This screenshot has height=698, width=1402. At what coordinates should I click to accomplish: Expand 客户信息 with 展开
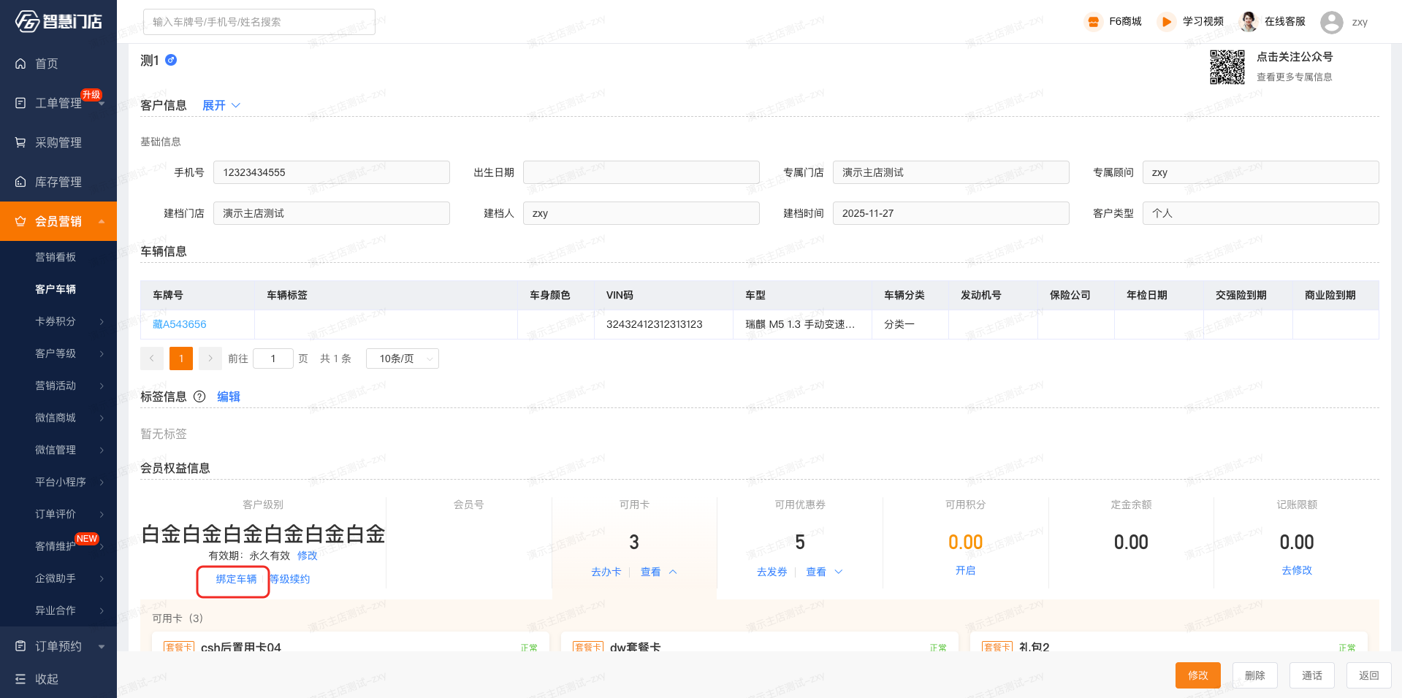(221, 105)
